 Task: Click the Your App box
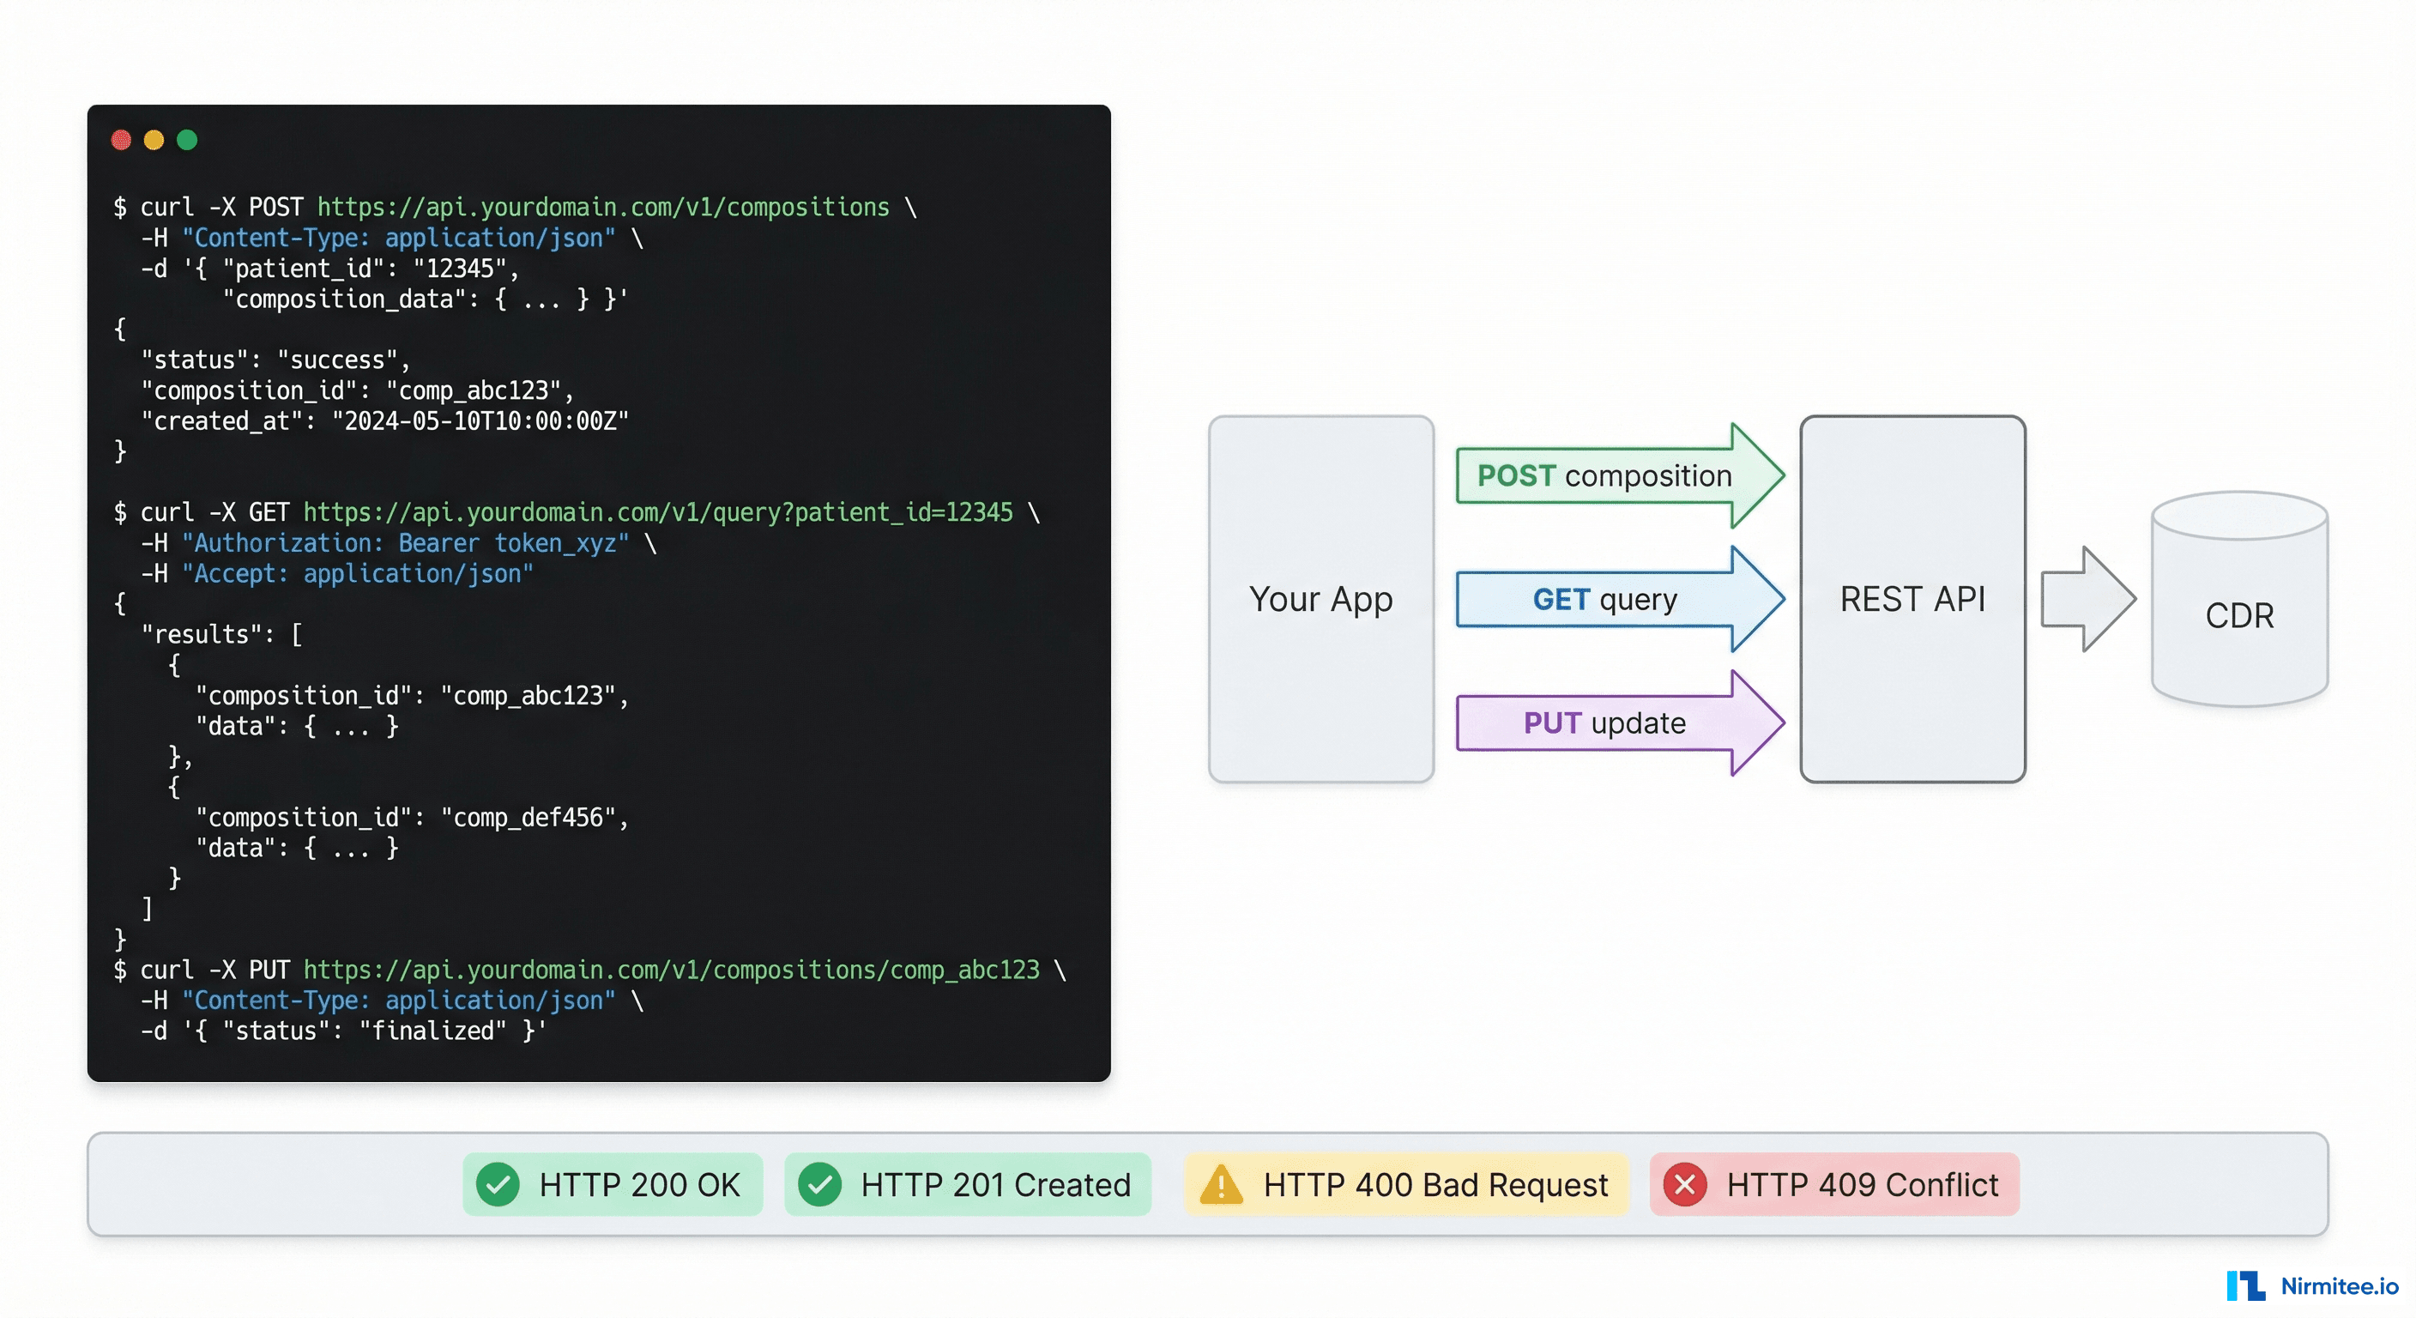(x=1320, y=598)
